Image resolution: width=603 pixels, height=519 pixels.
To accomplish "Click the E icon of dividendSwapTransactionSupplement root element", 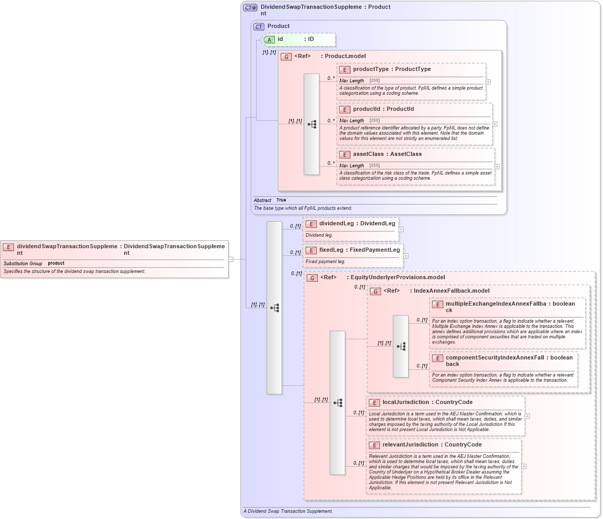I will pyautogui.click(x=8, y=247).
